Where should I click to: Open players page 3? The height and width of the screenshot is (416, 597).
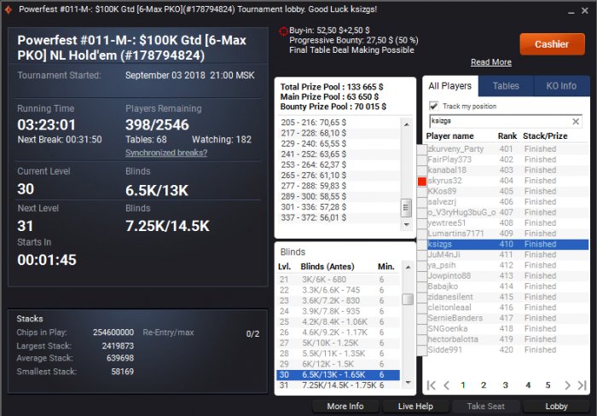pyautogui.click(x=505, y=385)
